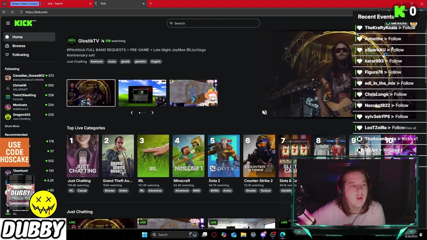Open the Browse sidebar item
Screen dimensions: 427x240
click(x=29, y=46)
